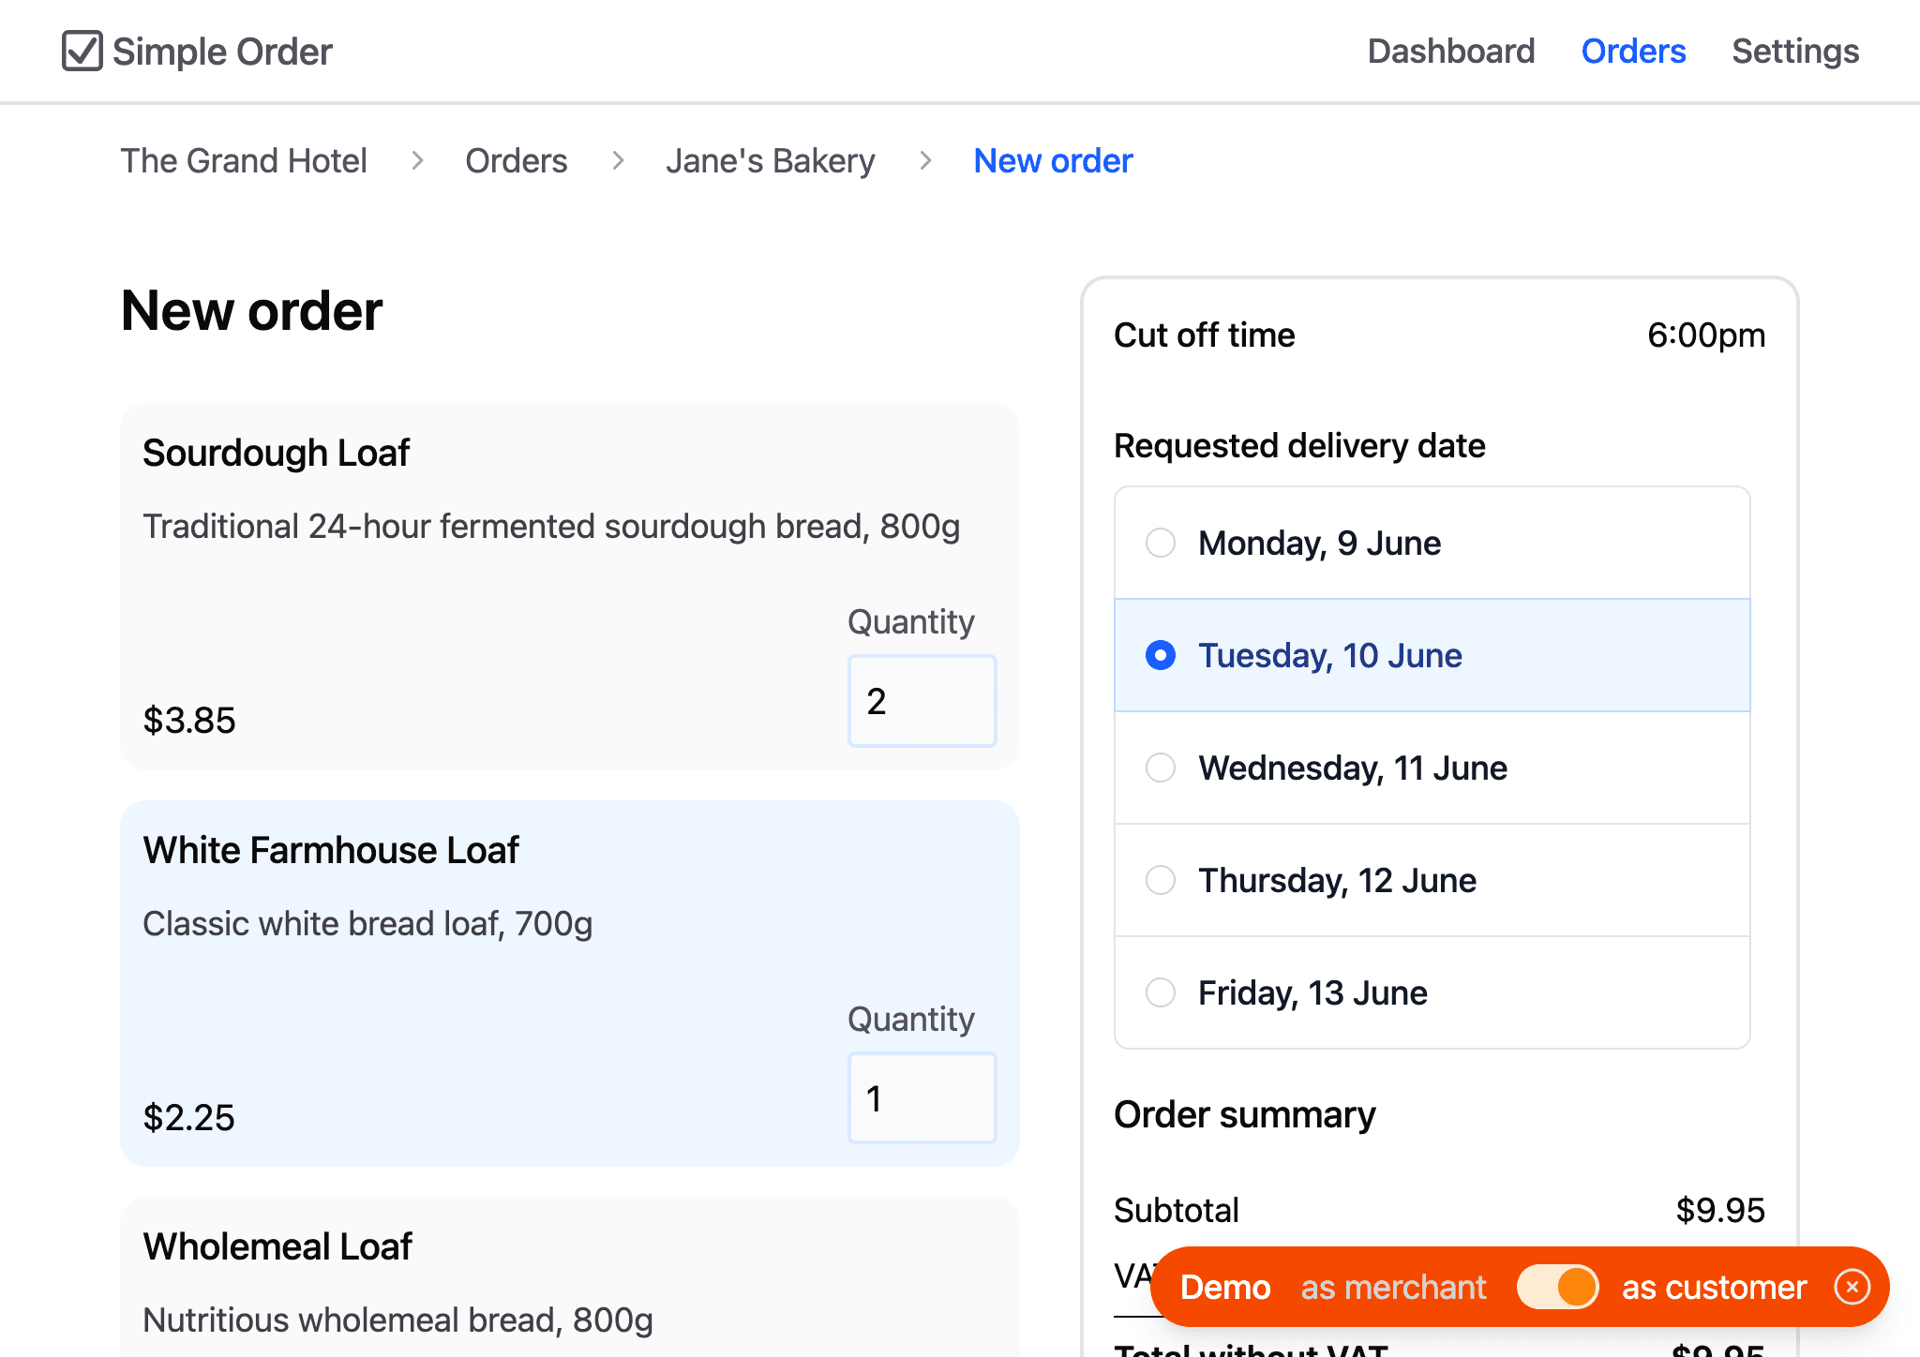Viewport: 1920px width, 1357px height.
Task: Click the chevron after Jane's Bakery breadcrumb
Action: (924, 160)
